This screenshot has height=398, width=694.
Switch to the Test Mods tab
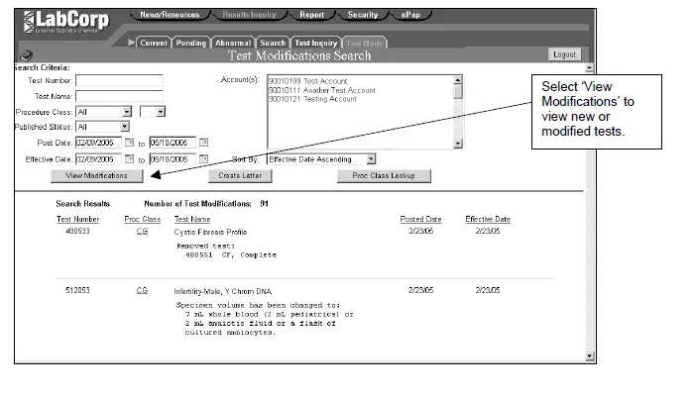point(364,43)
